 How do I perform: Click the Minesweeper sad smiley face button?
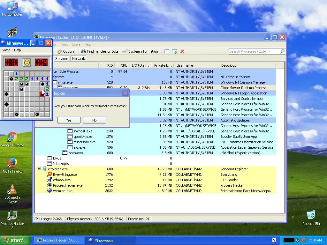(x=27, y=62)
